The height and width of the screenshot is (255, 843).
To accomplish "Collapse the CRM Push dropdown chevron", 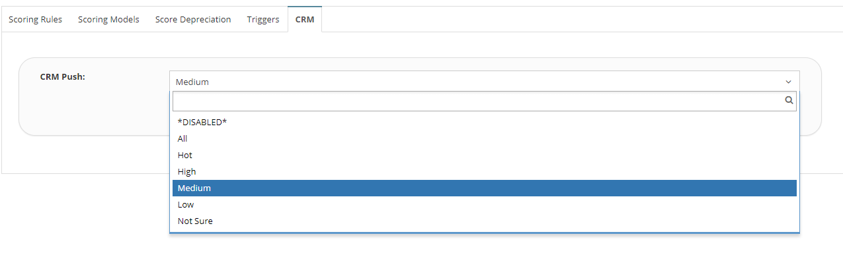I will coord(788,82).
